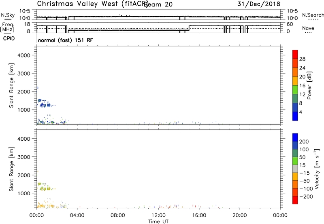The height and width of the screenshot is (224, 324).
Task: Click the Nave legend label
Action: [308, 28]
